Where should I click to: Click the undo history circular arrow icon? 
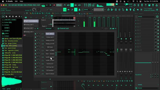[134, 5]
